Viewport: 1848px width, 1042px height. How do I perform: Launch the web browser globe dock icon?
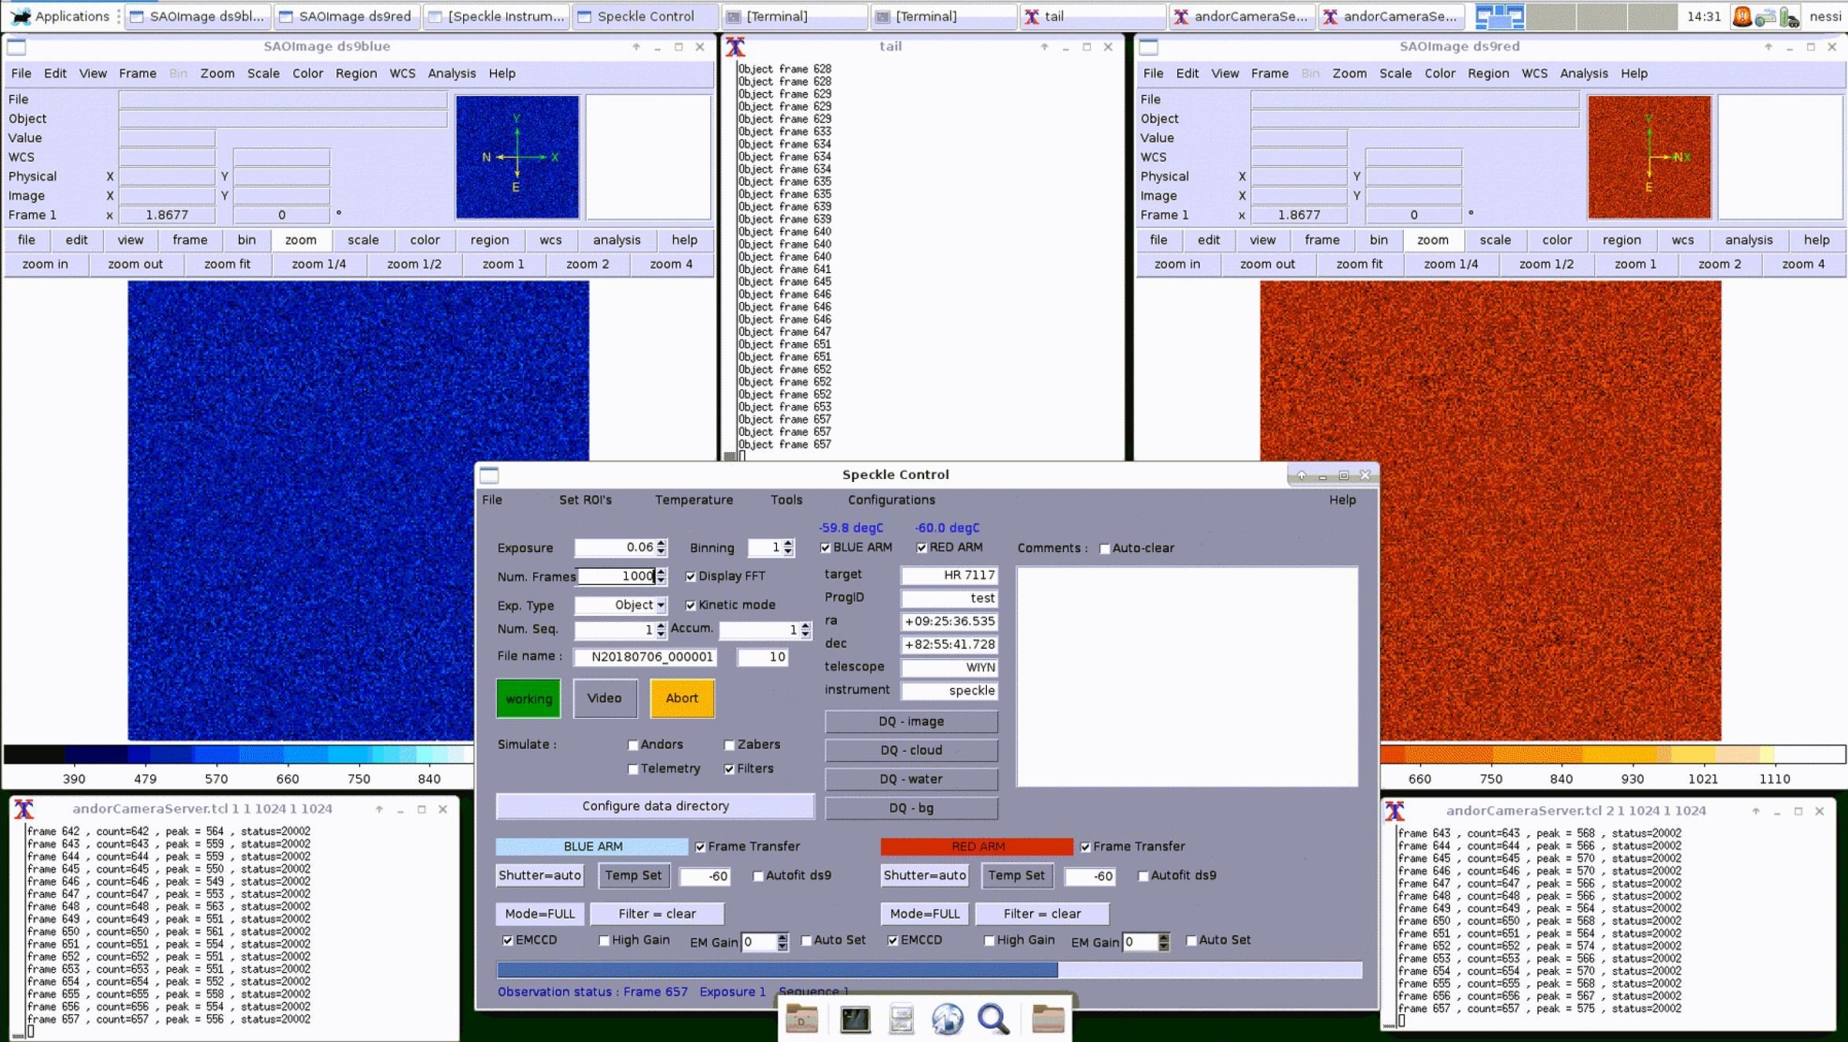tap(947, 1020)
